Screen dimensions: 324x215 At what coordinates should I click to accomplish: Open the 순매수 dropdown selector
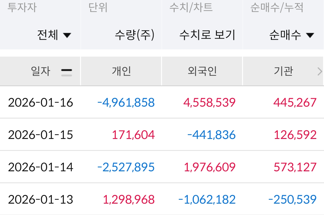[x=291, y=35]
